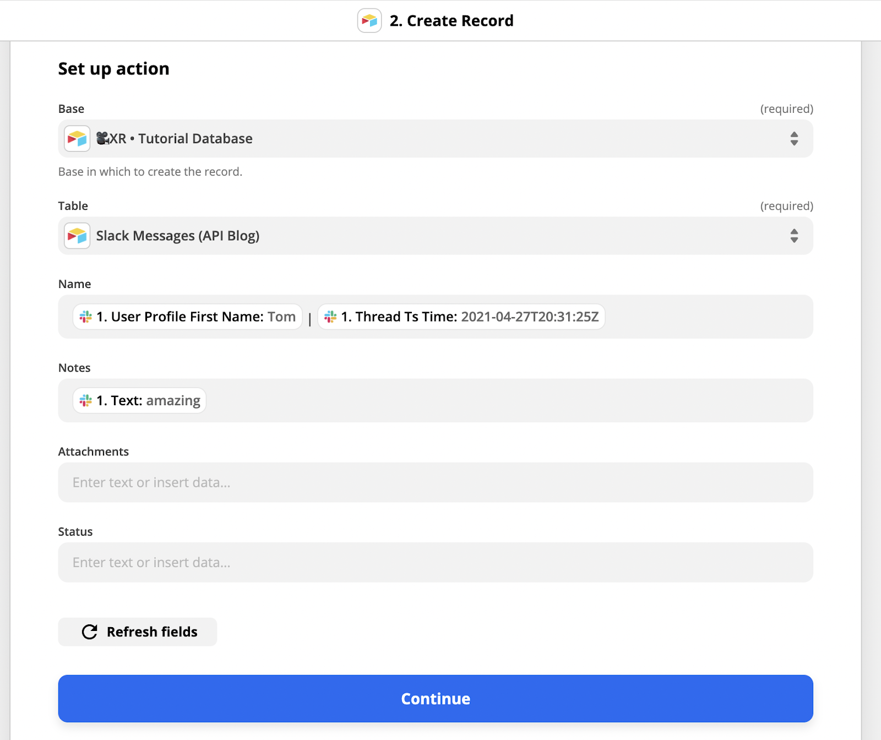881x740 pixels.
Task: Click the '2. Create Record' step title
Action: click(x=452, y=21)
